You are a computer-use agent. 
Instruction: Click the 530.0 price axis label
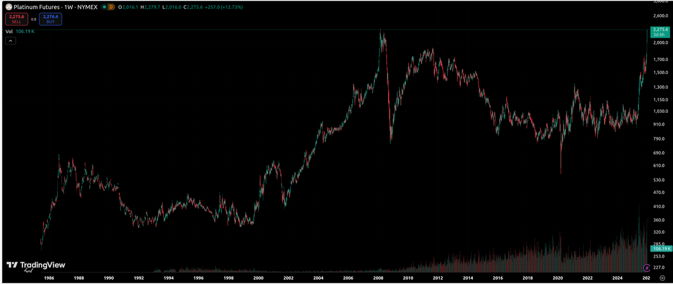coord(660,180)
